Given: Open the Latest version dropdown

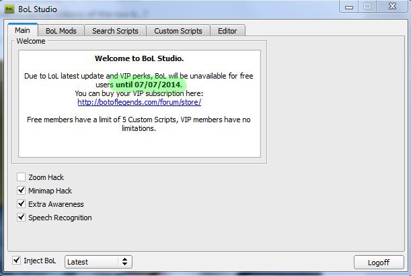Looking at the screenshot, I should tap(99, 262).
